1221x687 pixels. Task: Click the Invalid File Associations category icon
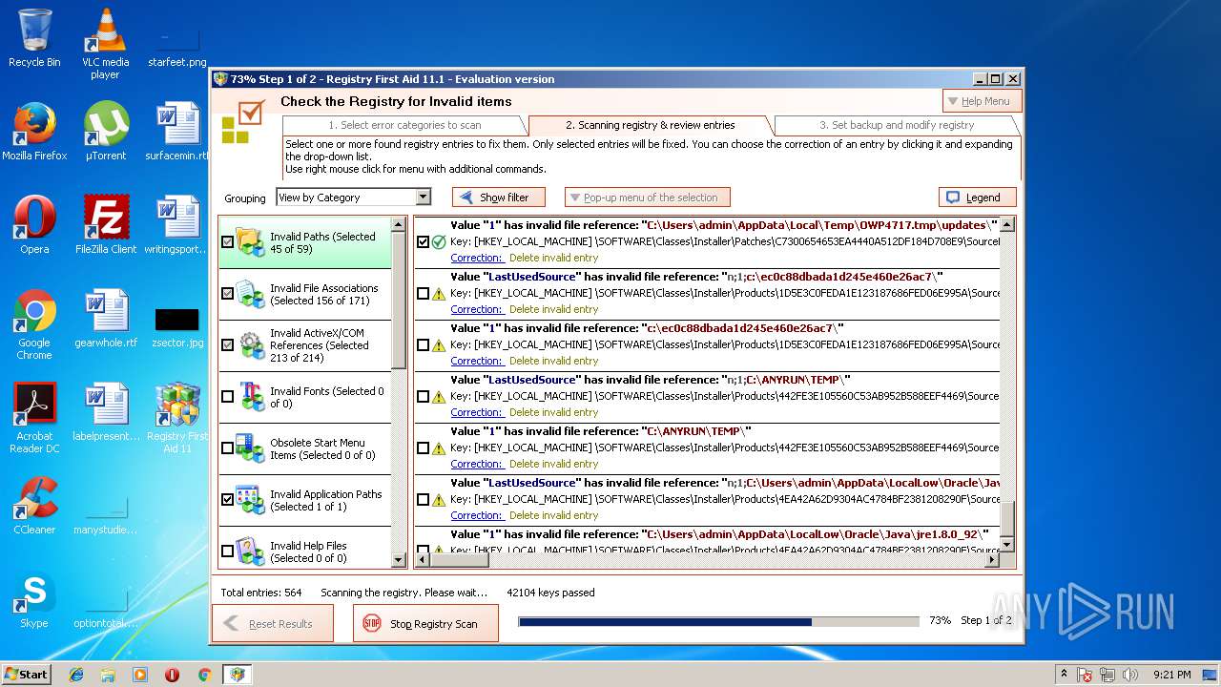pos(251,294)
